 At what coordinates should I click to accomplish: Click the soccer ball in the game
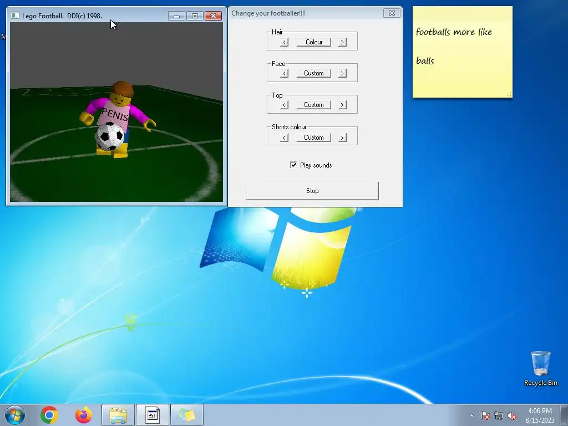click(109, 136)
